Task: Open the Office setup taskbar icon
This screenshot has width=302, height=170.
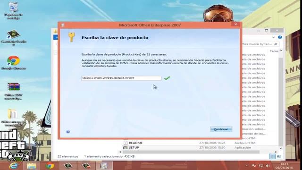Action: [104, 166]
